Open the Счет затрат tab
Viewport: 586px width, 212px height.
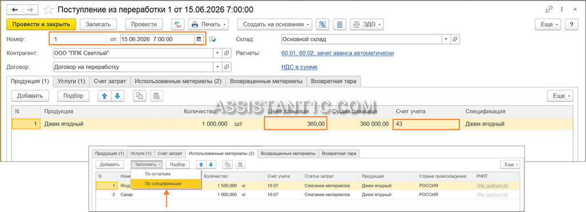tap(110, 81)
